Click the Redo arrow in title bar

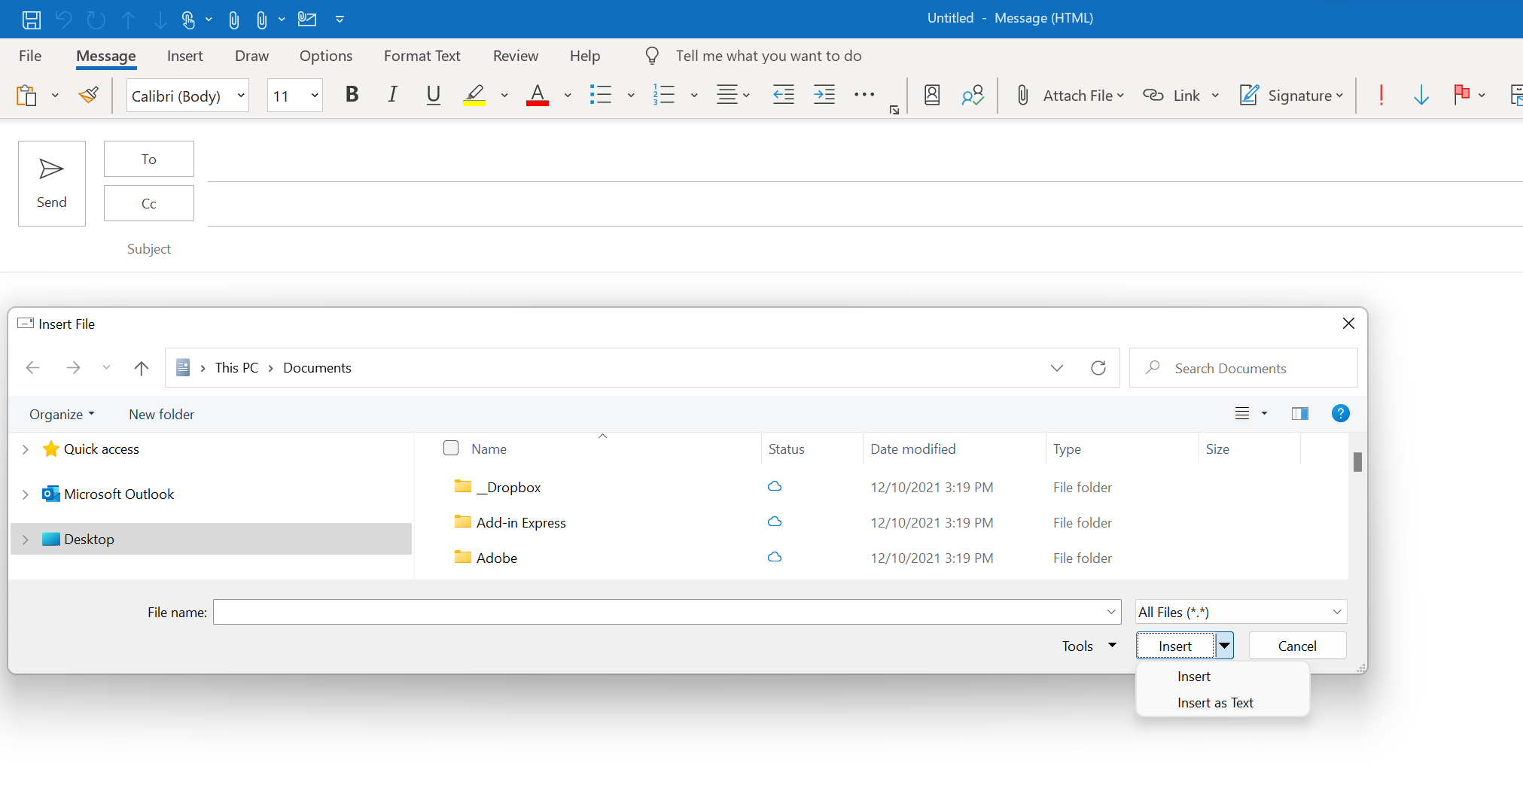(96, 20)
